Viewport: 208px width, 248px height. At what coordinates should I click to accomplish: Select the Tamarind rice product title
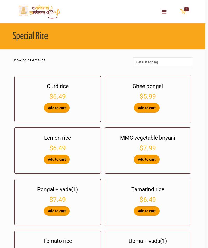tap(148, 189)
